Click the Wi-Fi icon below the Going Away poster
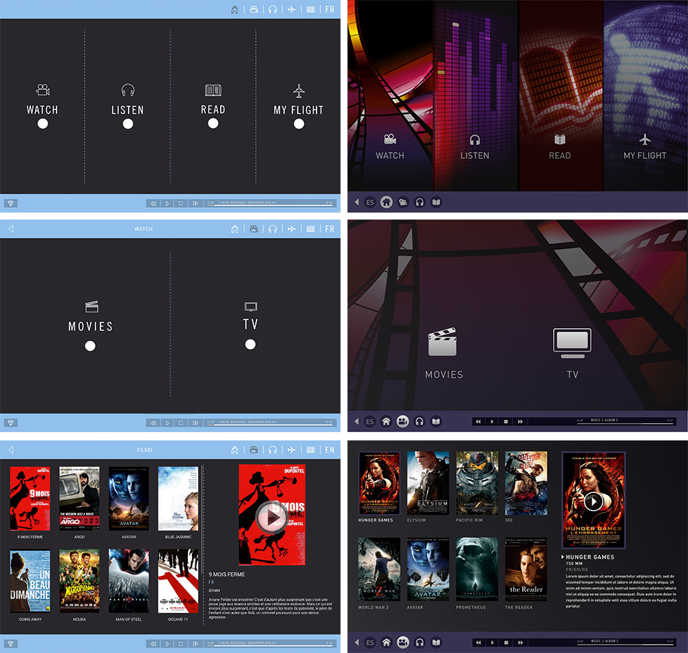688x653 pixels. (x=10, y=644)
